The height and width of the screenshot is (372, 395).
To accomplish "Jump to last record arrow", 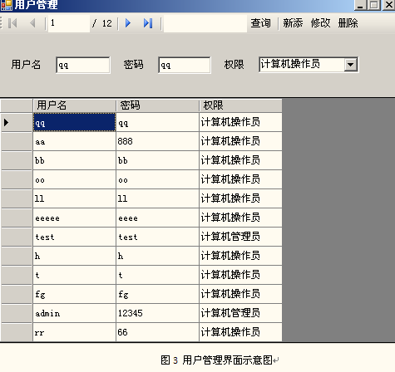I will [148, 23].
